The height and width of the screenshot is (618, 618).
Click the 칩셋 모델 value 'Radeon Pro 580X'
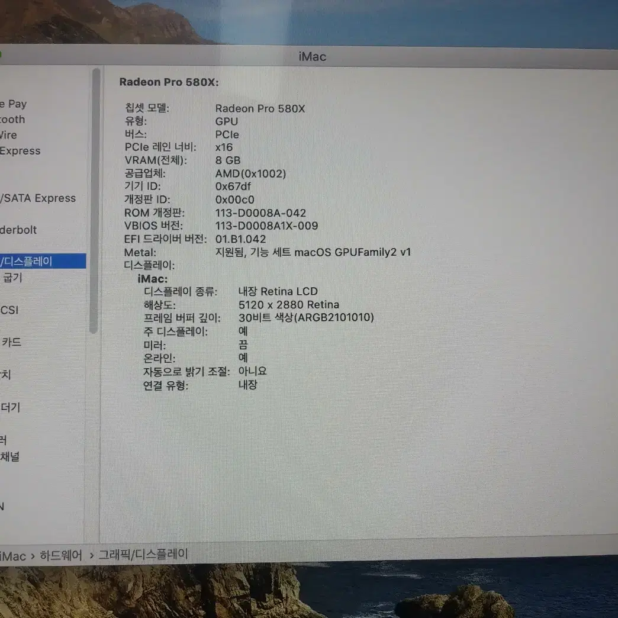coord(260,109)
